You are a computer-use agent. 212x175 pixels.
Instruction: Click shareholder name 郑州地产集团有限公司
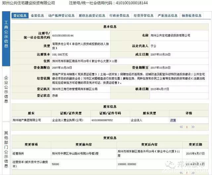[x=26, y=120]
